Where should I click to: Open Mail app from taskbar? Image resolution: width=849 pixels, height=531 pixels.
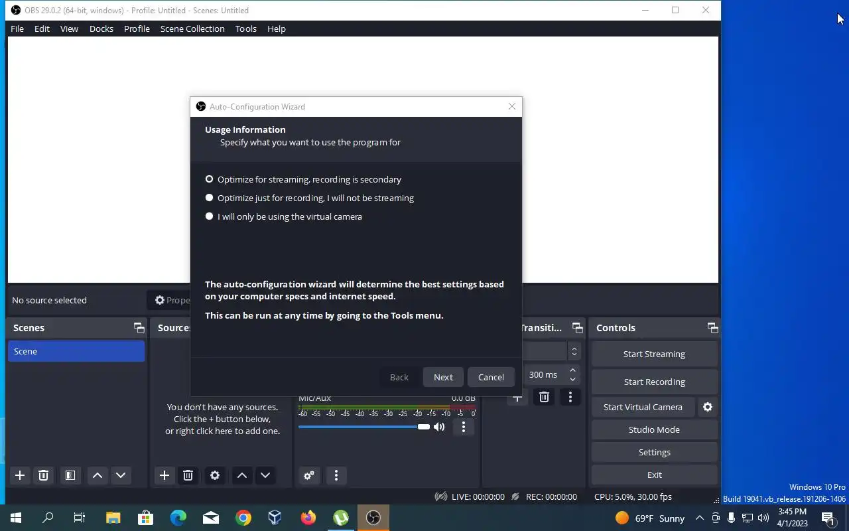point(211,518)
